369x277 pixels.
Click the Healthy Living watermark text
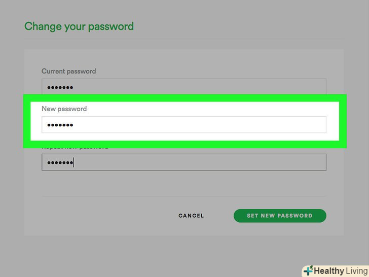[341, 271]
